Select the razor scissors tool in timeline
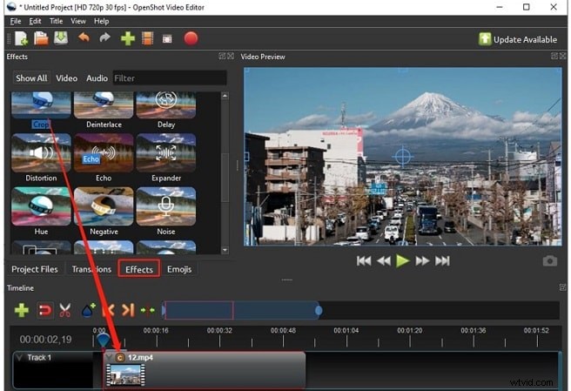Viewport: 571px width, 391px height. (64, 310)
